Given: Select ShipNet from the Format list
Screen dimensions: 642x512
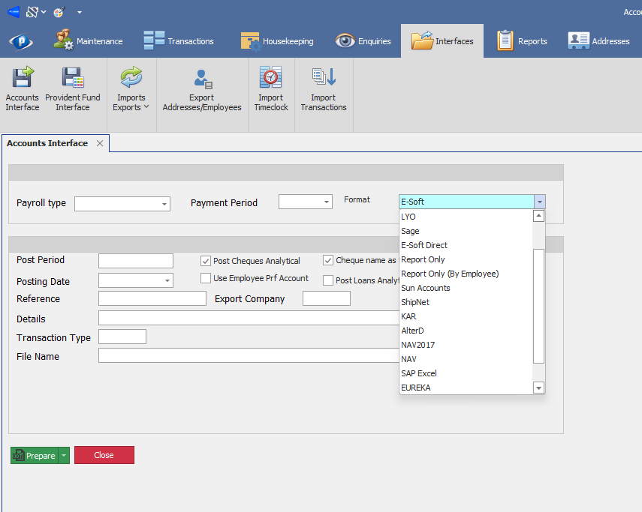Looking at the screenshot, I should pyautogui.click(x=466, y=302).
